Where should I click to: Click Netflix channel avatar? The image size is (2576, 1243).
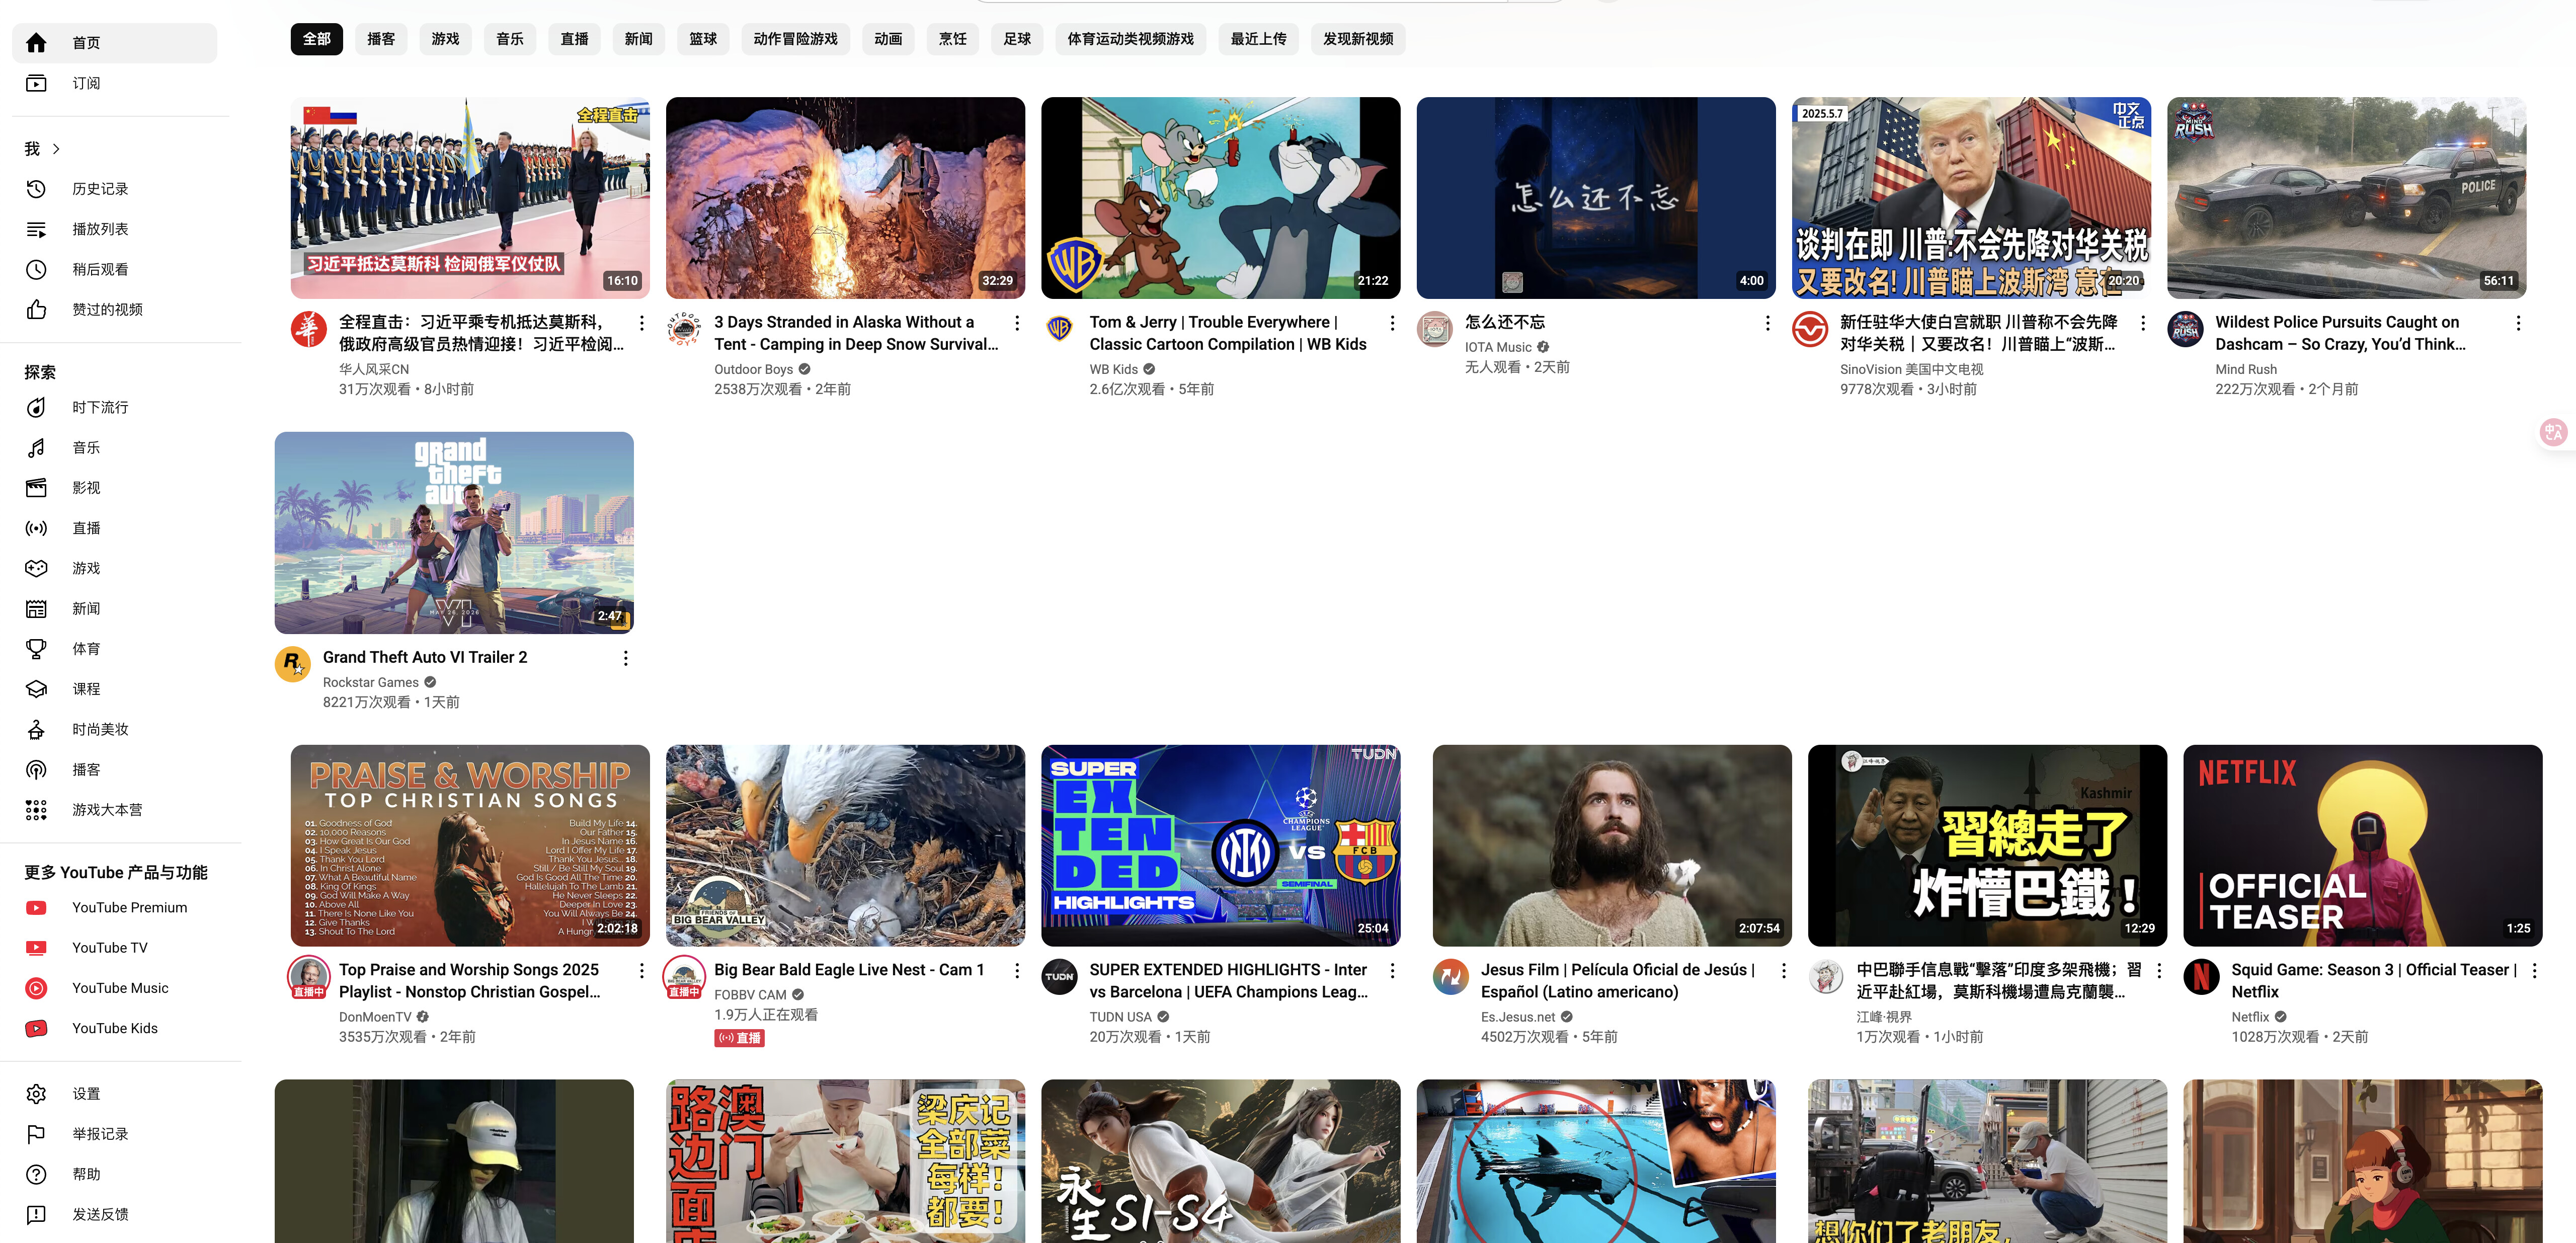pyautogui.click(x=2201, y=976)
